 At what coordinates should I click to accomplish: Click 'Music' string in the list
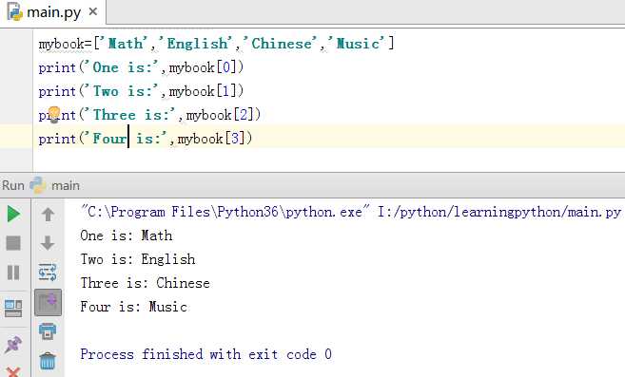(357, 44)
